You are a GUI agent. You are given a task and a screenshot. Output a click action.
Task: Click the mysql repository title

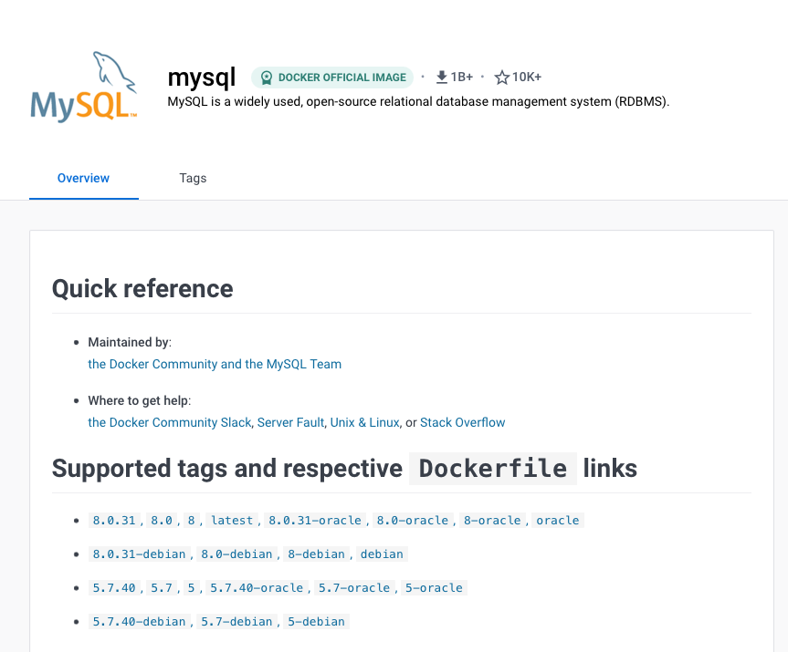click(202, 78)
